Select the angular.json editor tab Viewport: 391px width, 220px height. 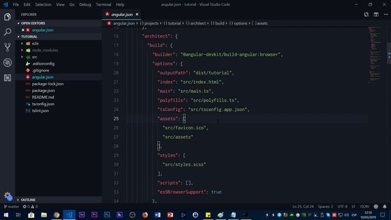pos(122,15)
